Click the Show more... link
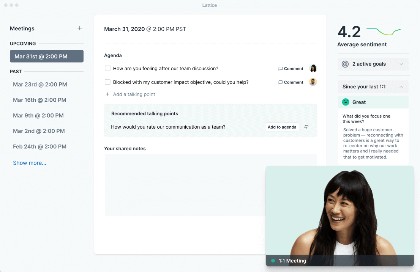Image resolution: width=420 pixels, height=272 pixels. pos(30,163)
